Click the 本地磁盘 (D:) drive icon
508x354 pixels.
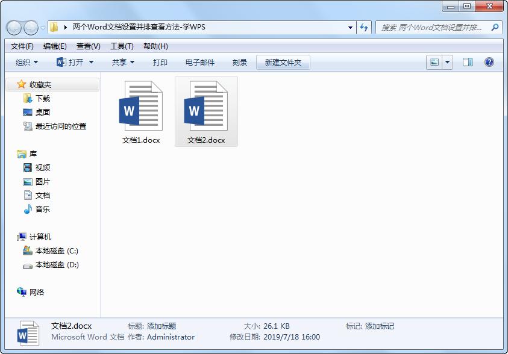[28, 266]
